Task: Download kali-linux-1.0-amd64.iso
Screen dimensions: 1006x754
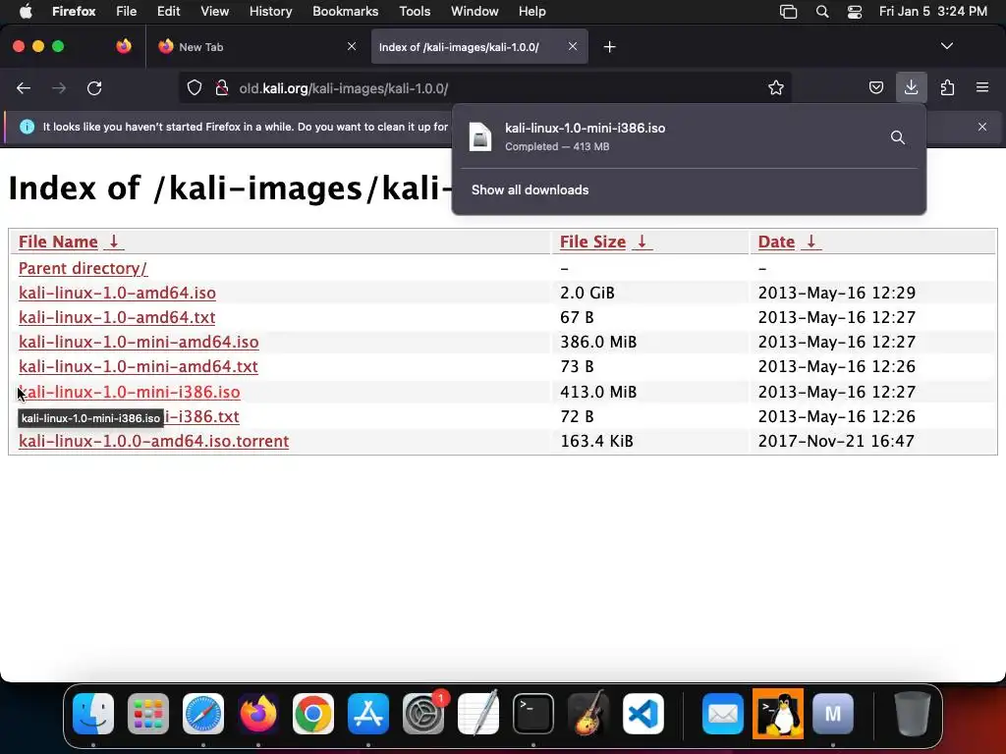Action: (x=117, y=293)
